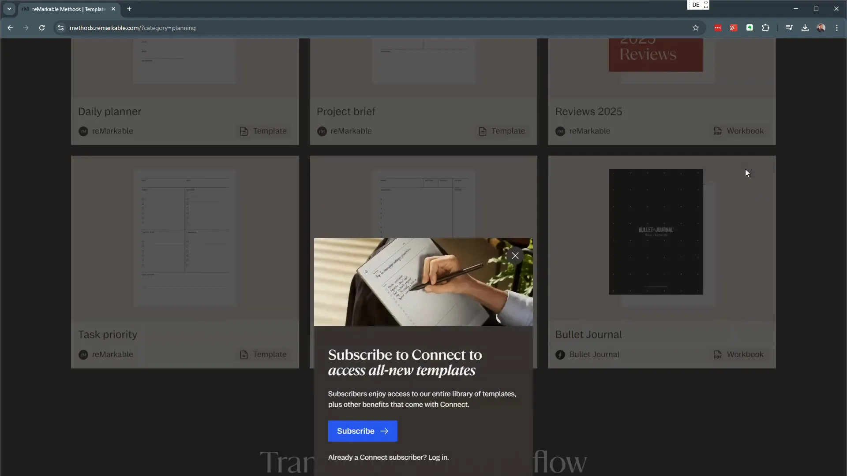847x476 pixels.
Task: Click the PDF Workbook icon on Bullet Journal
Action: click(x=718, y=355)
